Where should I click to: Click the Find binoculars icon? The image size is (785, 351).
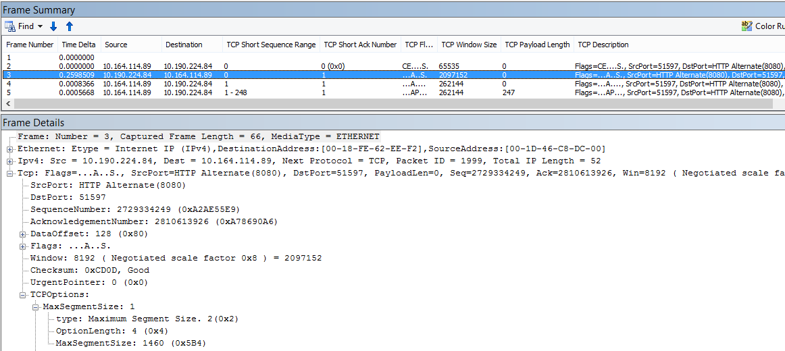[x=10, y=26]
